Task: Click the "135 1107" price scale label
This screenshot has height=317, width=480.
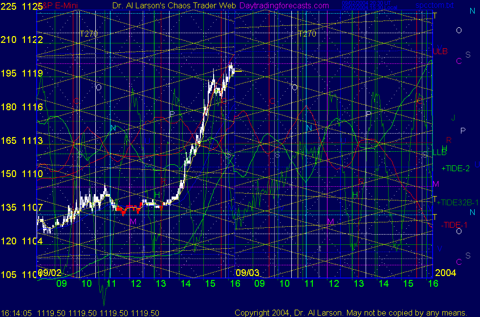Action: point(22,207)
